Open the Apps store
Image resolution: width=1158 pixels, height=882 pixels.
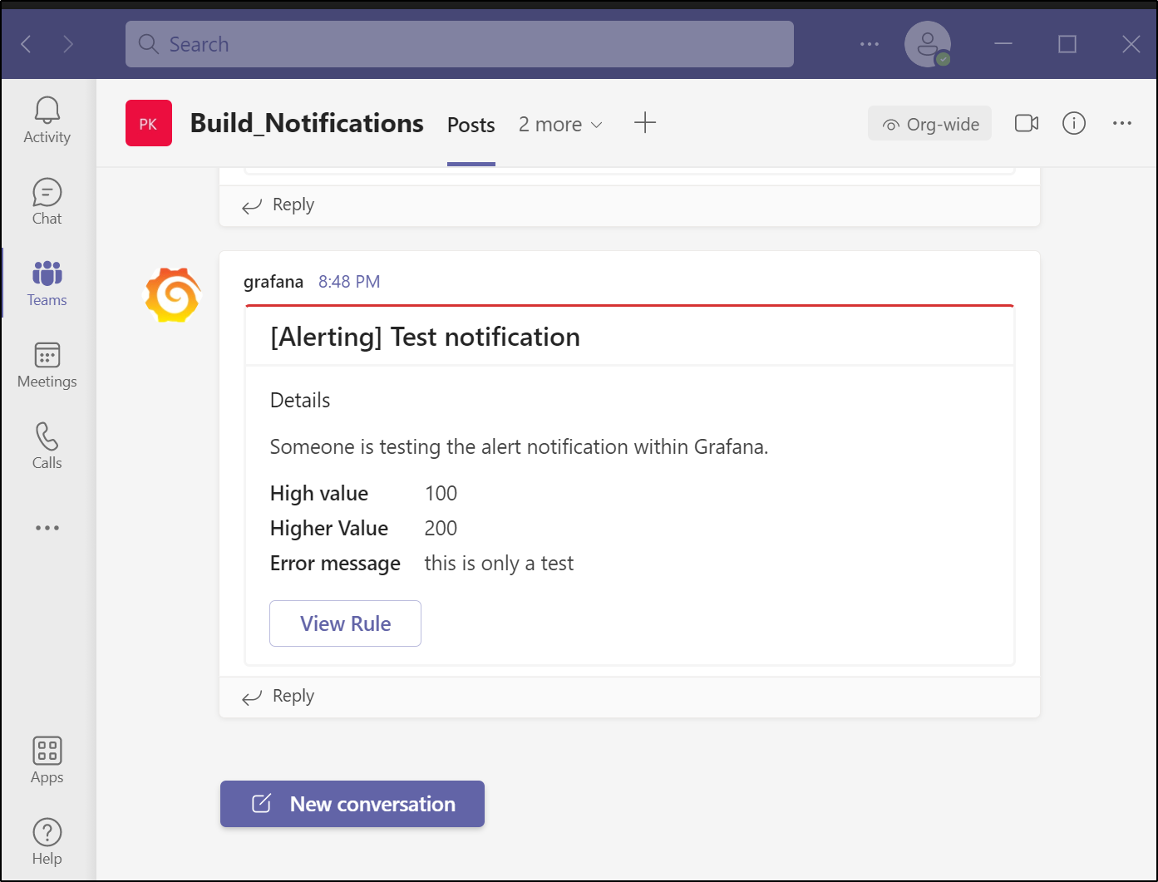point(47,761)
